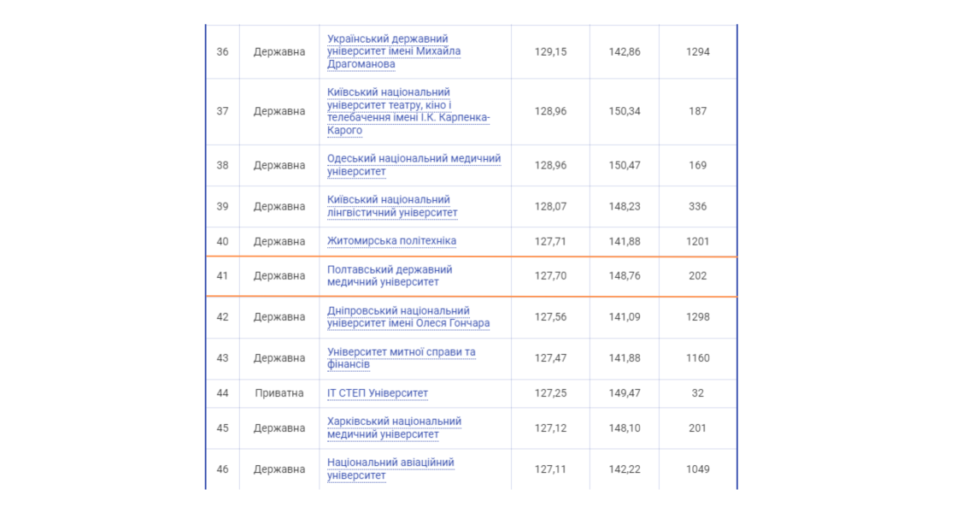Click the 128,07 score value
This screenshot has height=513, width=974.
(x=550, y=206)
